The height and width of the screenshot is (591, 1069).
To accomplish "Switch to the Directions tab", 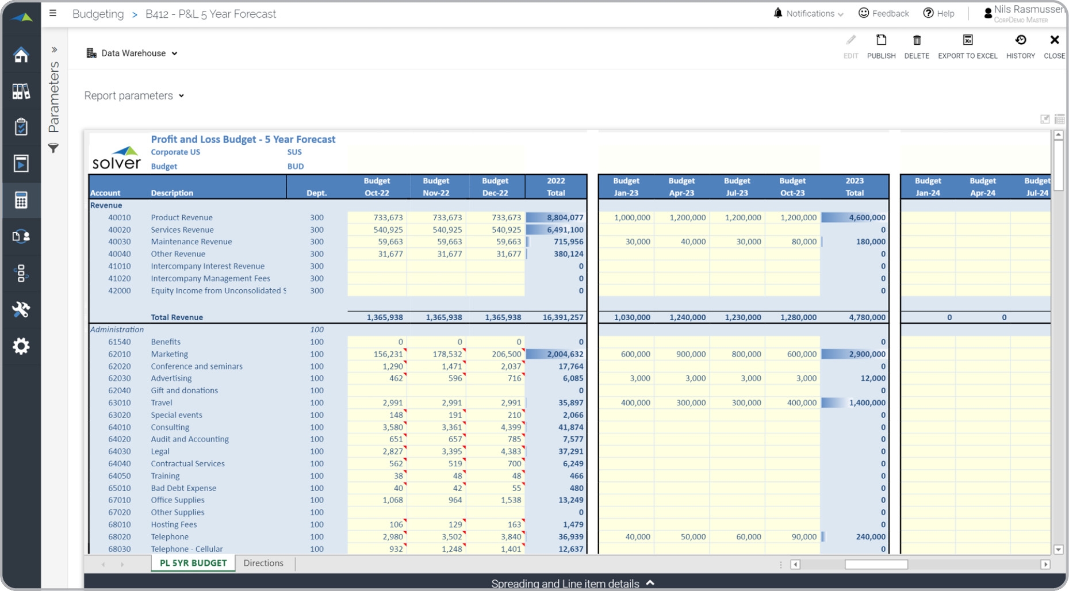I will [263, 563].
